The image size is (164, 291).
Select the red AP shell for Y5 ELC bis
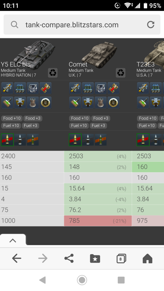tap(7, 140)
